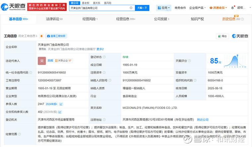Open the 应用 apps dropdown
The height and width of the screenshot is (147, 252).
coord(164,8)
